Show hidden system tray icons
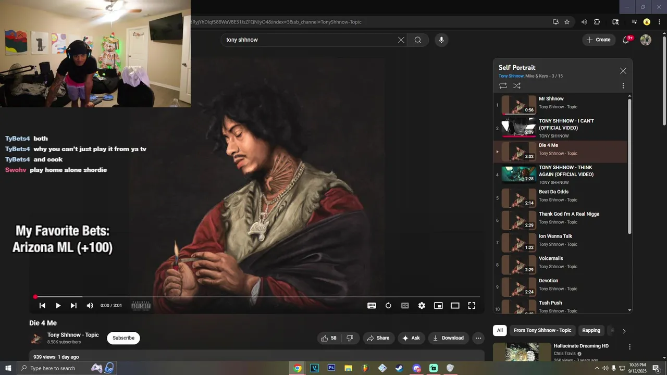 (597, 368)
